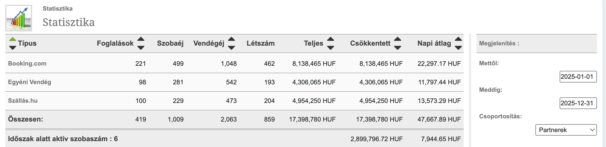606x147 pixels.
Task: Sort Típus column ascending with green arrow
Action: (x=13, y=39)
